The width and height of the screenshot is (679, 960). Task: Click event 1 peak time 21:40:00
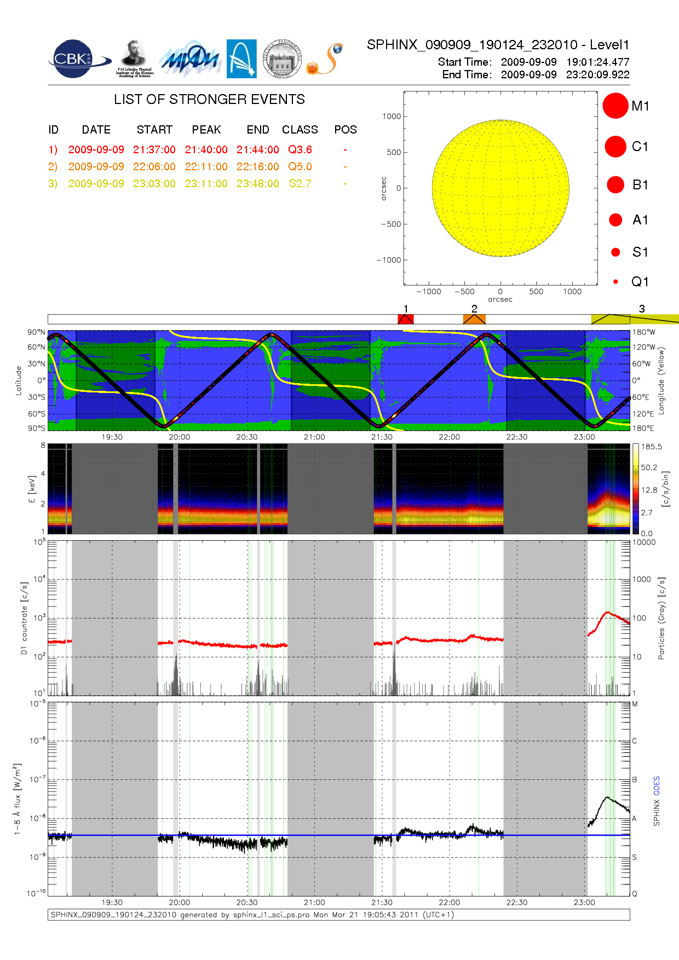pyautogui.click(x=206, y=149)
